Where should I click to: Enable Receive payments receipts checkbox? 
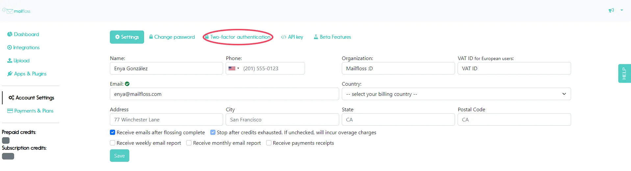click(x=269, y=143)
